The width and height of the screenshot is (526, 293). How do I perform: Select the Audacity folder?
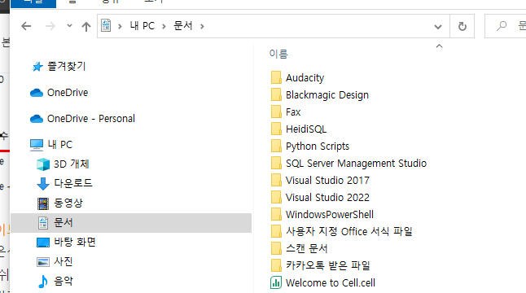point(305,78)
